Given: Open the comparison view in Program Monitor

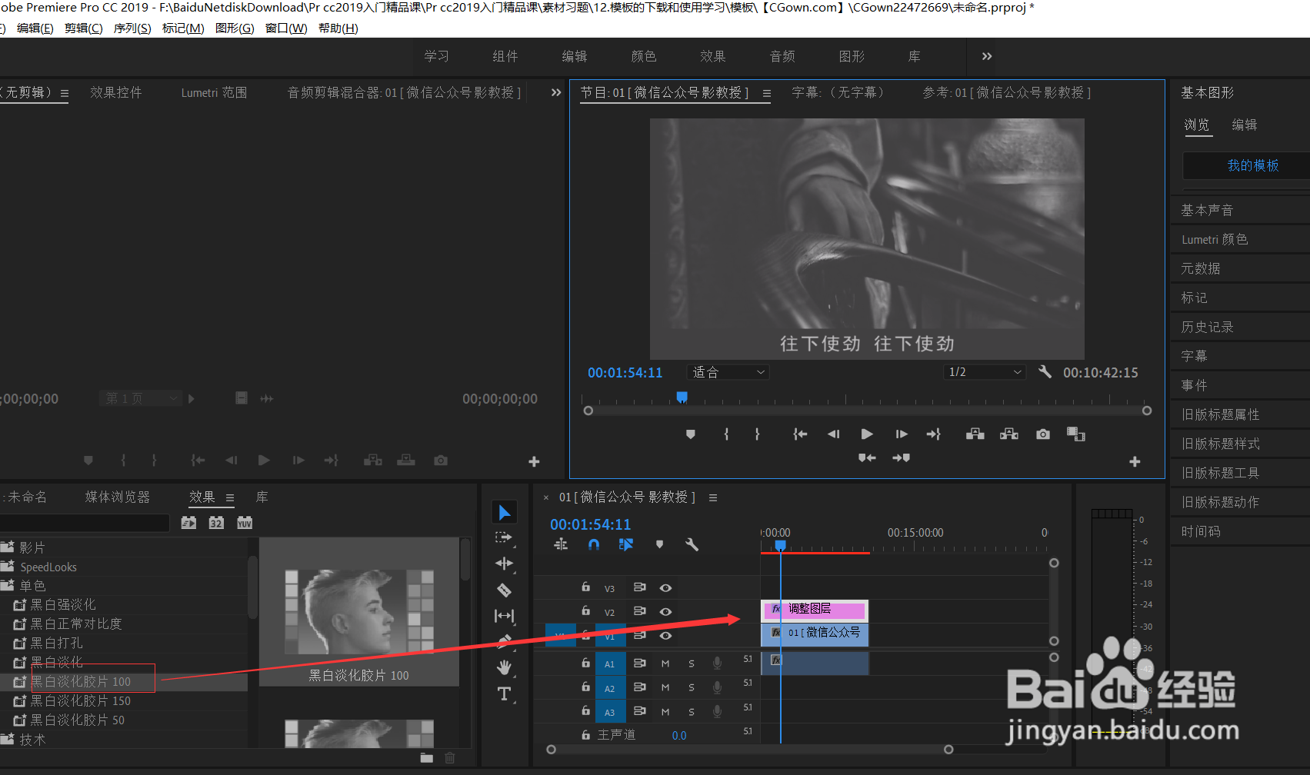Looking at the screenshot, I should [1075, 434].
